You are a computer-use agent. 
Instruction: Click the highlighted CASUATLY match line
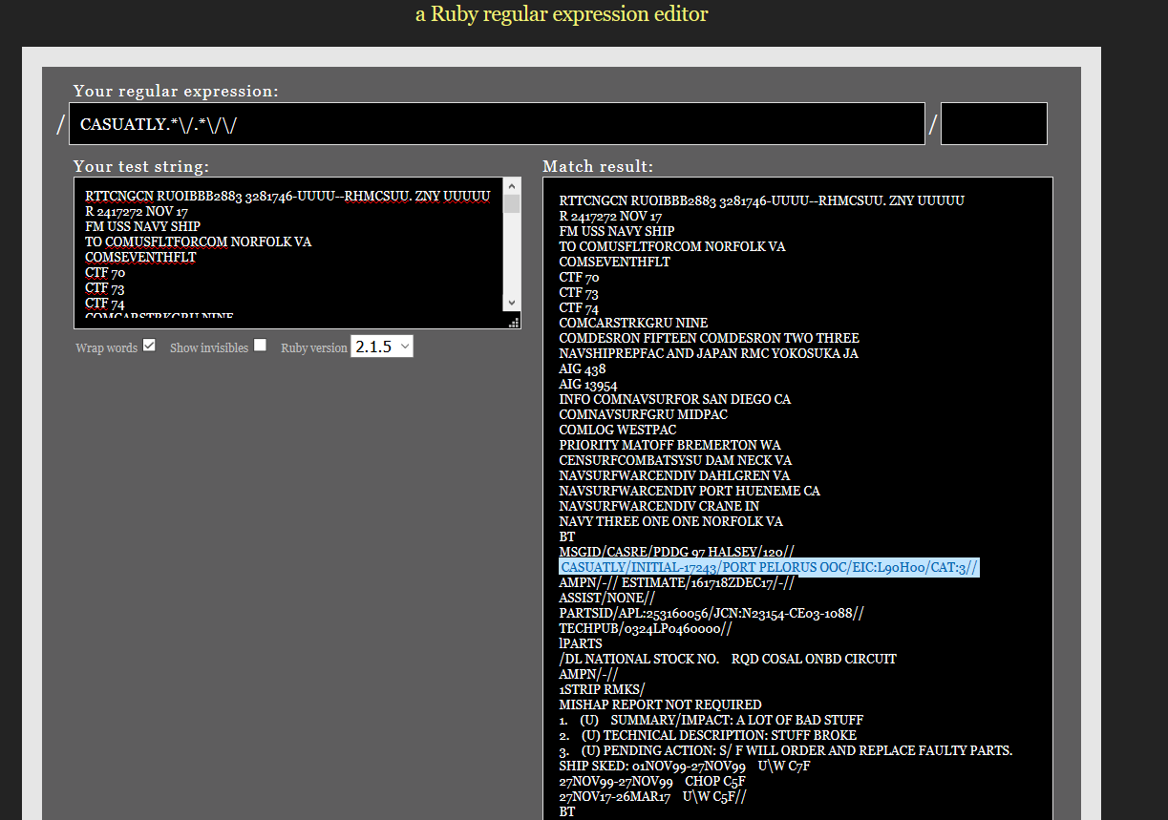click(x=769, y=567)
